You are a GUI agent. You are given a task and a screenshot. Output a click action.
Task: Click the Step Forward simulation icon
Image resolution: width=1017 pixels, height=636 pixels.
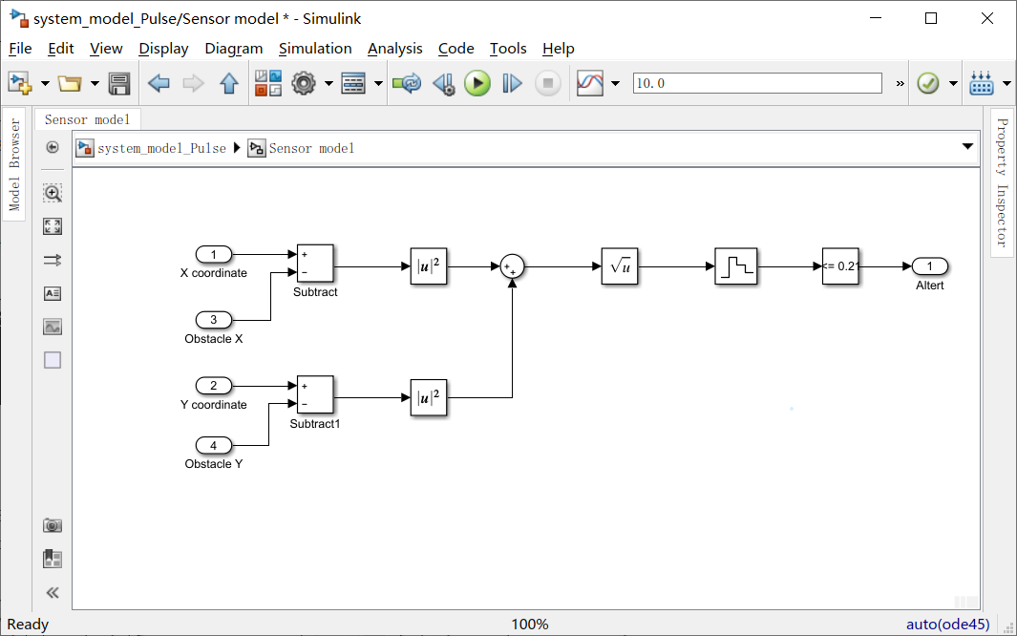point(512,83)
